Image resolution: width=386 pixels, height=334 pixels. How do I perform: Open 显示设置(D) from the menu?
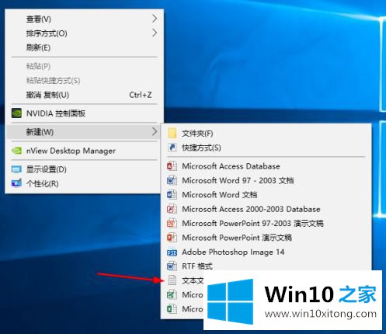pyautogui.click(x=84, y=169)
